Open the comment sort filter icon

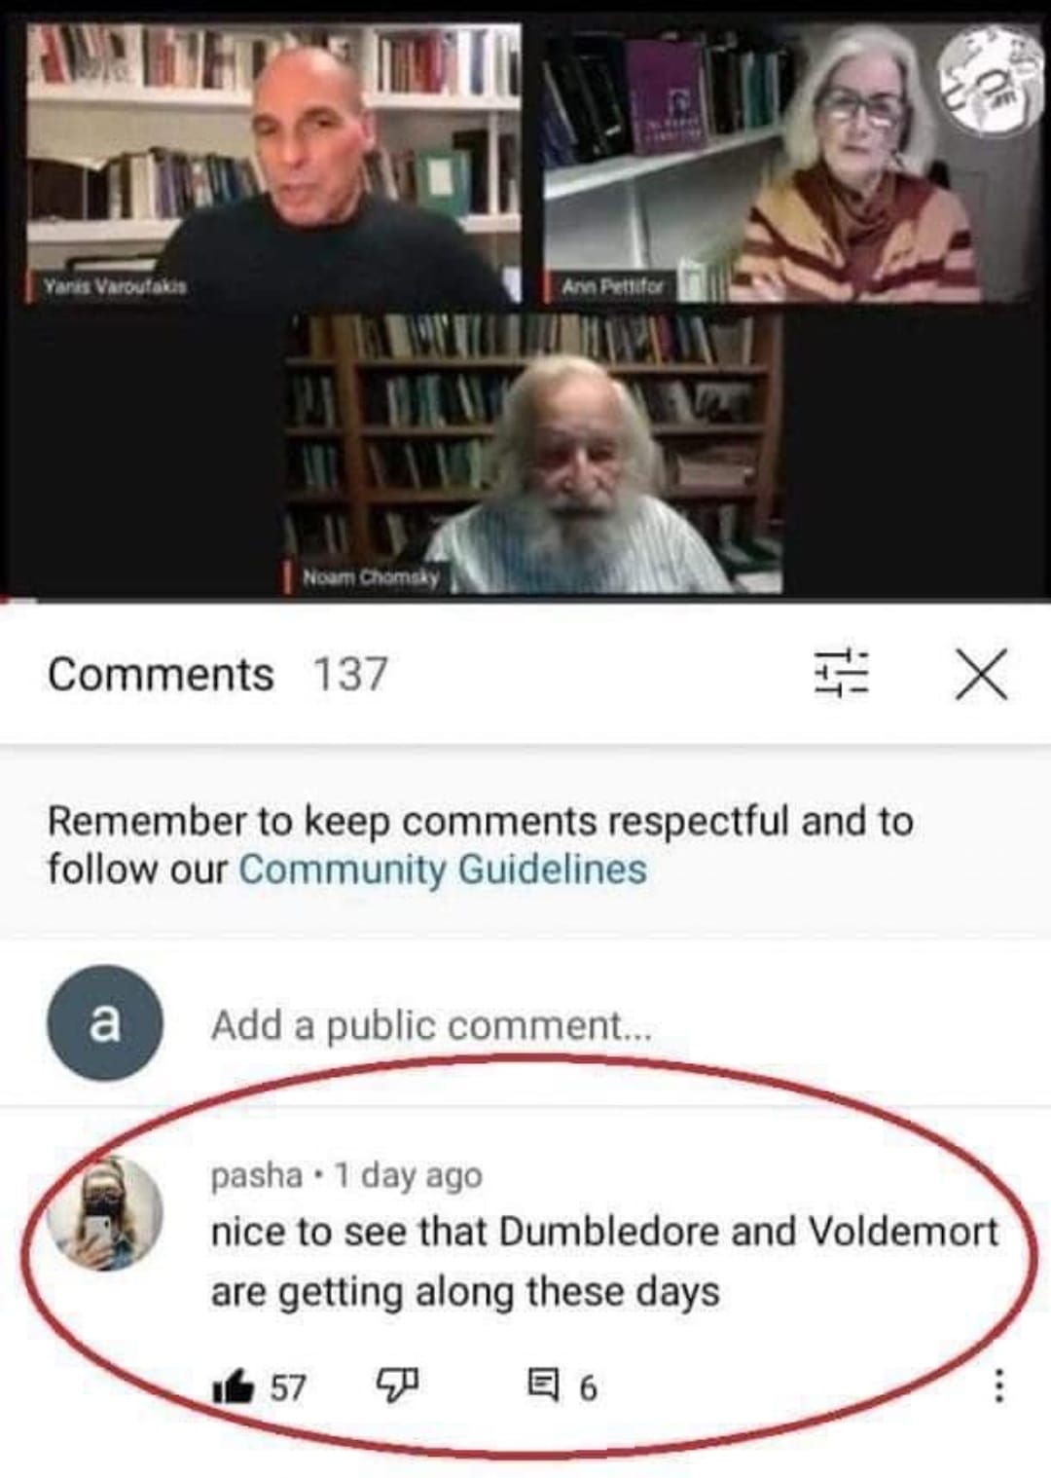pos(841,673)
